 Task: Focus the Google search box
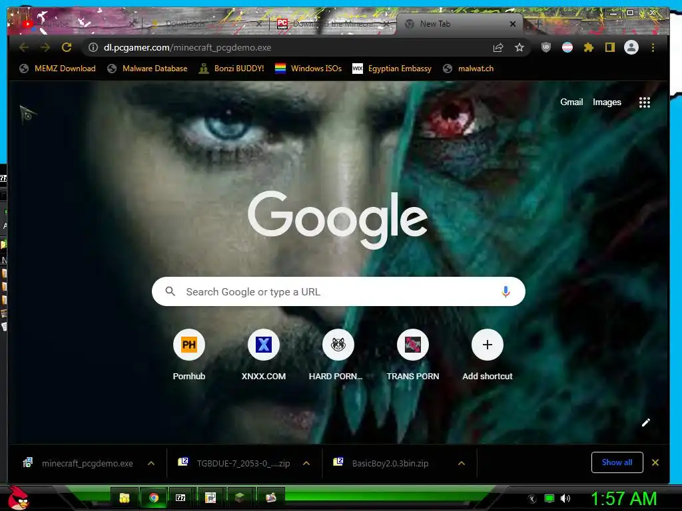point(338,291)
